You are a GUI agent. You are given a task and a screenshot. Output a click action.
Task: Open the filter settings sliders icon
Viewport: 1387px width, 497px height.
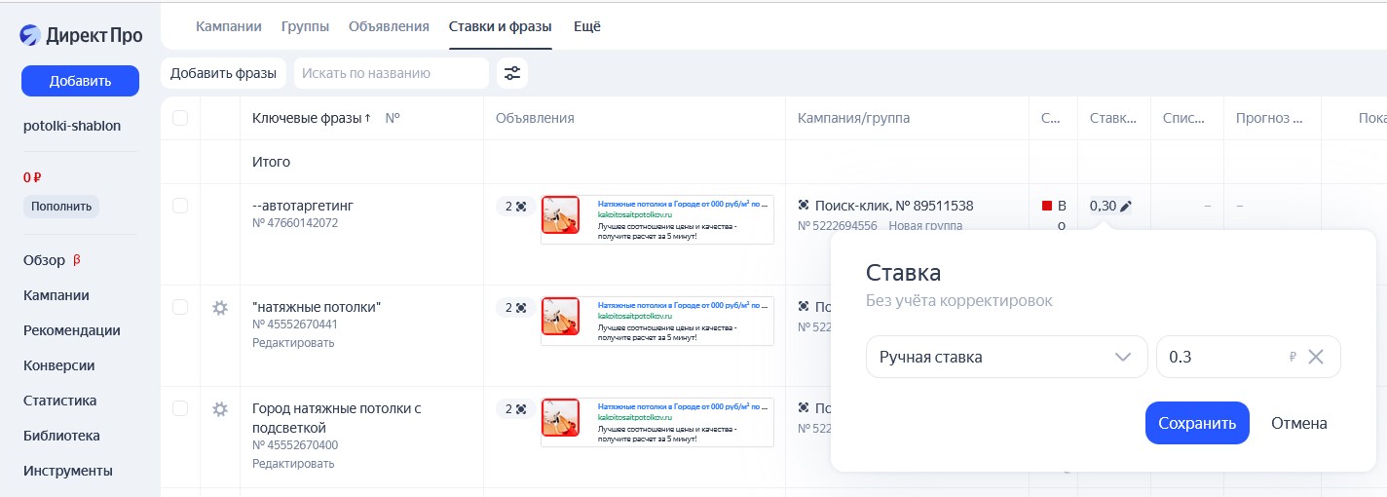[512, 73]
